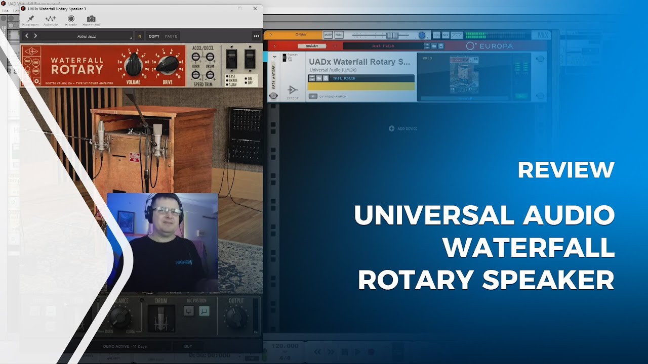The width and height of the screenshot is (648, 364).
Task: Open the Edit menu in Reason window
Action: click(16, 11)
